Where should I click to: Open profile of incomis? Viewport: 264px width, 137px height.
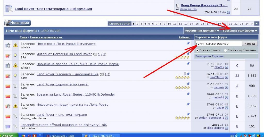coord(219,87)
